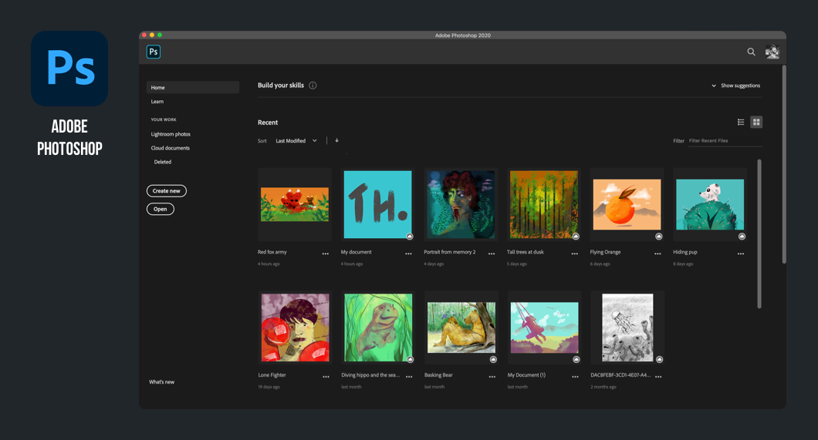
Task: Open more options for Flying Orange
Action: point(657,254)
